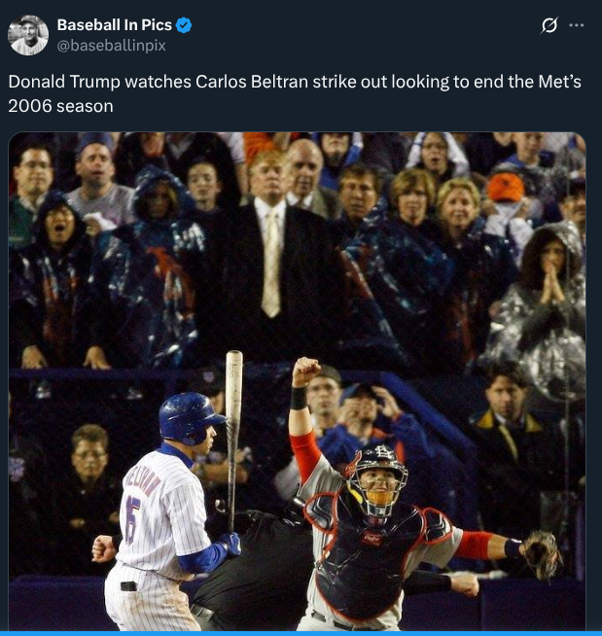Open the three-dot more options menu
This screenshot has height=636, width=602.
pyautogui.click(x=576, y=25)
